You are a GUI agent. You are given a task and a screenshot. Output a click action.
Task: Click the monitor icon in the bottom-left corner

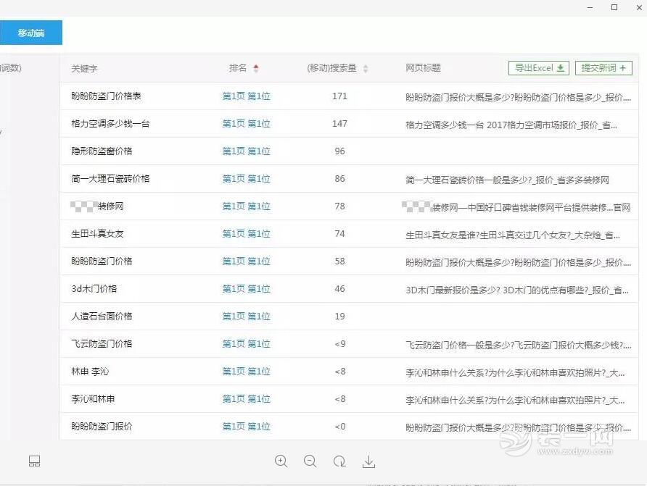point(33,461)
